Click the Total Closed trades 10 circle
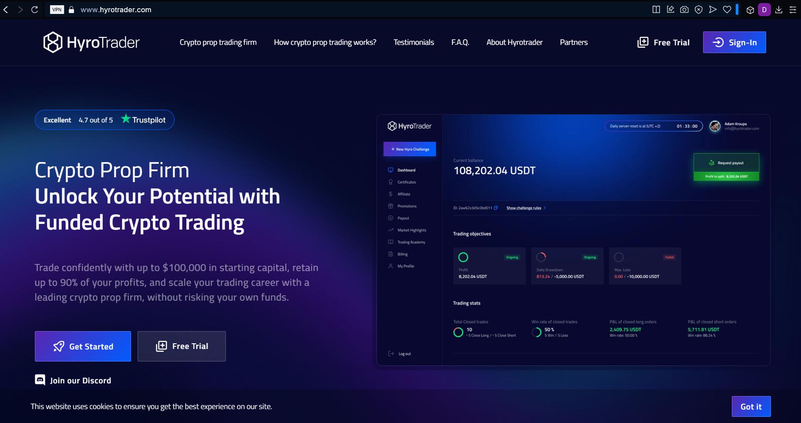The image size is (801, 423). click(x=458, y=332)
